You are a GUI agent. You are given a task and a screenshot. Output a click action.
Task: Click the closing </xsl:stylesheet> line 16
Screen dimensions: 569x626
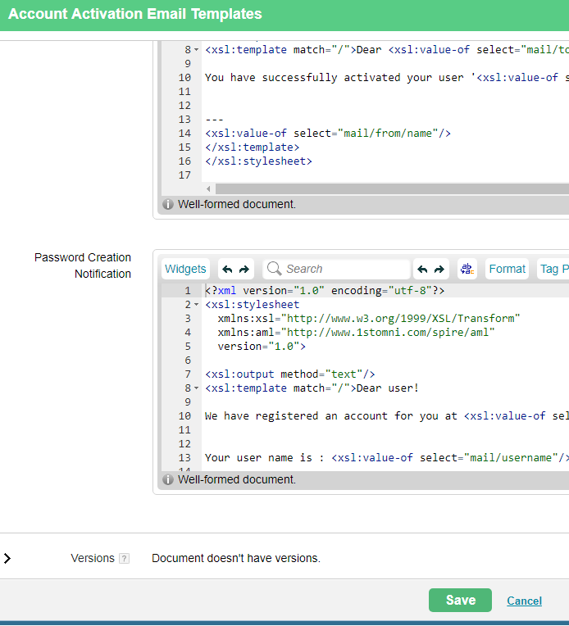click(258, 161)
